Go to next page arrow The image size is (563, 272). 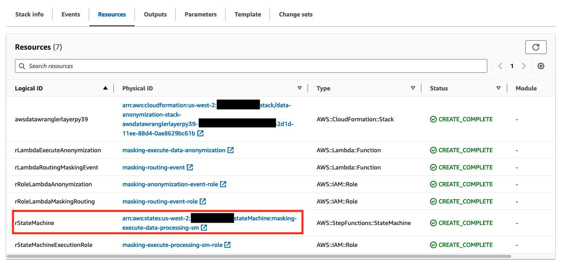tap(524, 66)
